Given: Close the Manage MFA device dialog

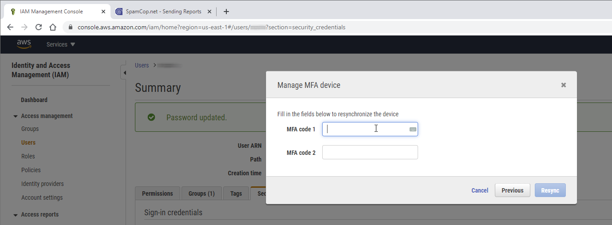Looking at the screenshot, I should 563,85.
